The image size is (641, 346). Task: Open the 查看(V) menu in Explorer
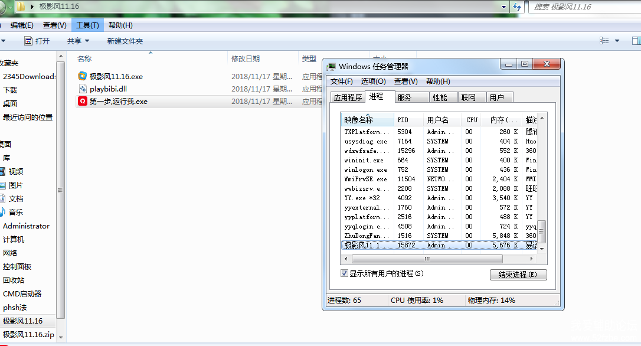tap(55, 25)
